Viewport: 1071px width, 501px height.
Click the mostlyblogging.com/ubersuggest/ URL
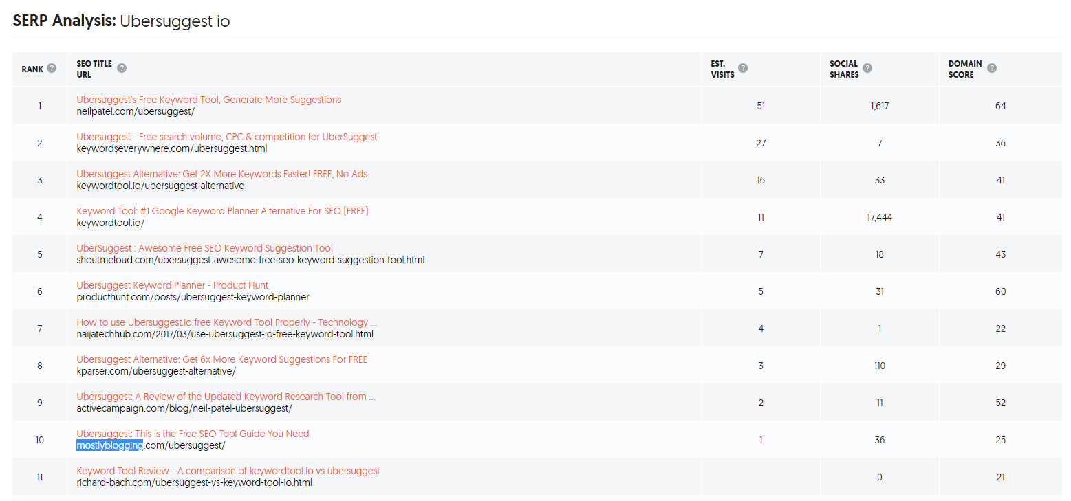151,445
